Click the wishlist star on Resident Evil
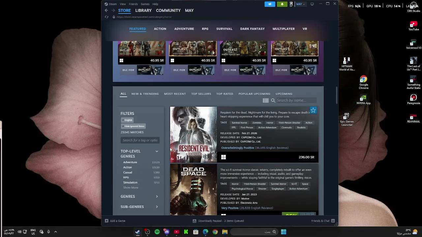 pyautogui.click(x=313, y=111)
